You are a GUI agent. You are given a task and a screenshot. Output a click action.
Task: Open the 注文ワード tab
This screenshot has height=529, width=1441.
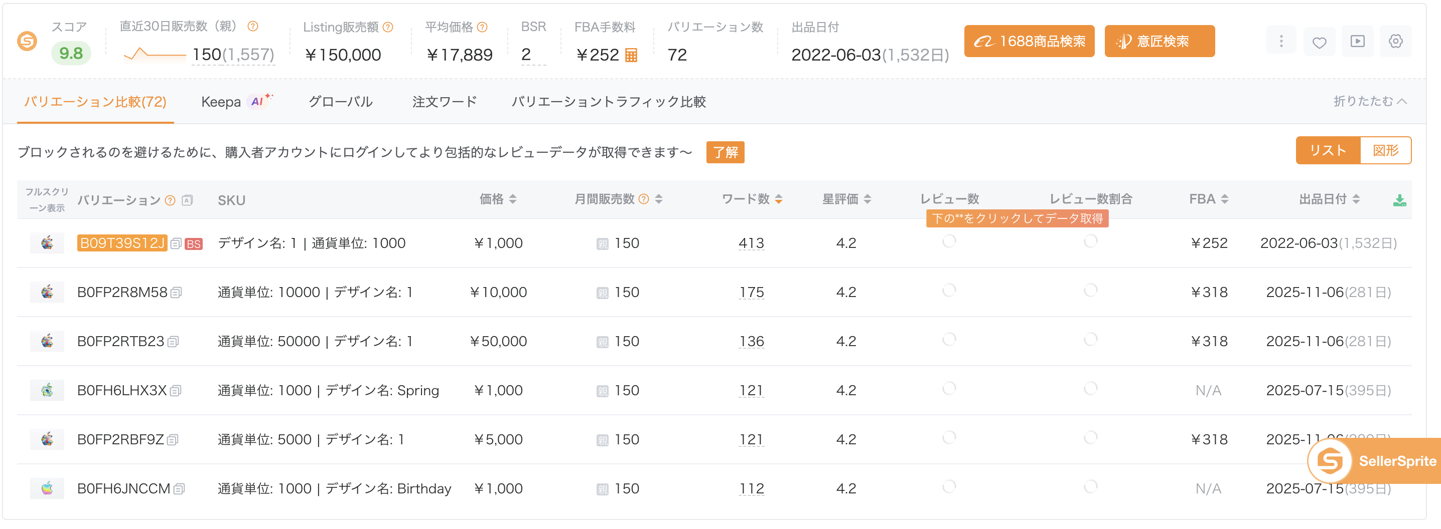[445, 102]
